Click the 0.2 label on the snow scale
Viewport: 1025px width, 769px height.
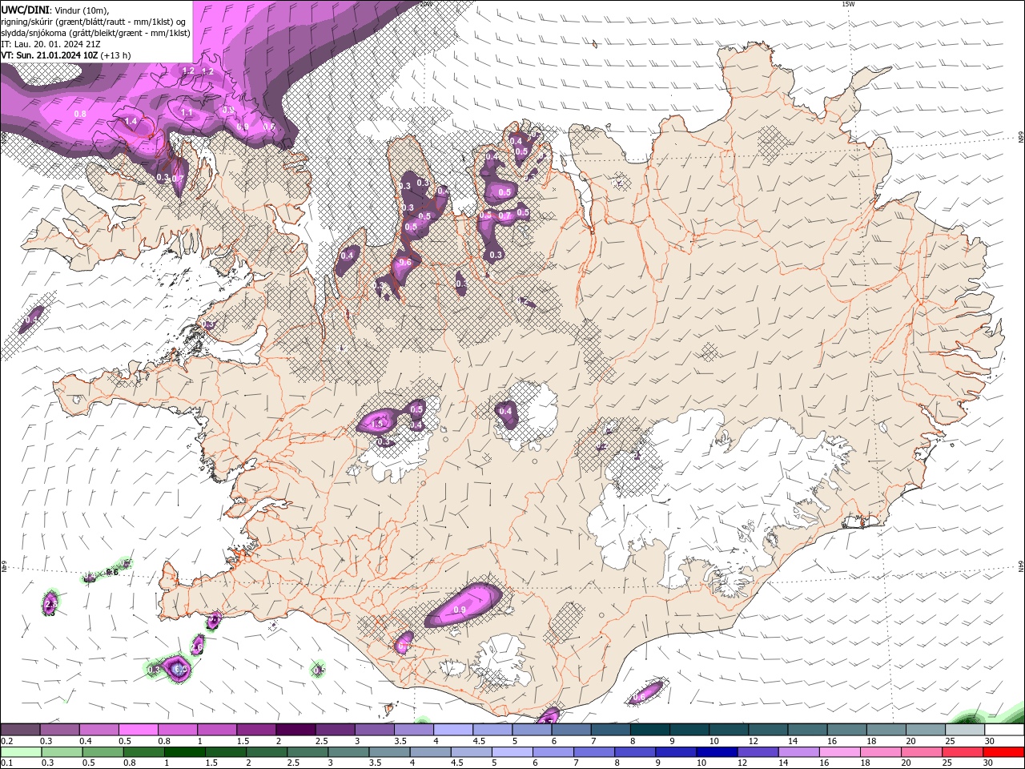click(6, 741)
